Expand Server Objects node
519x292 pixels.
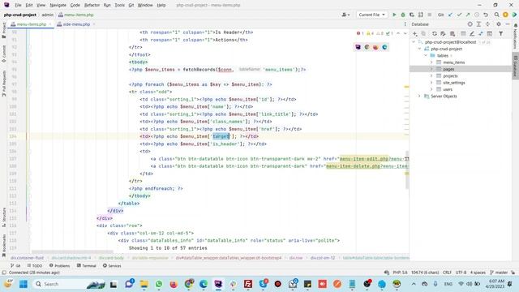[x=419, y=96]
